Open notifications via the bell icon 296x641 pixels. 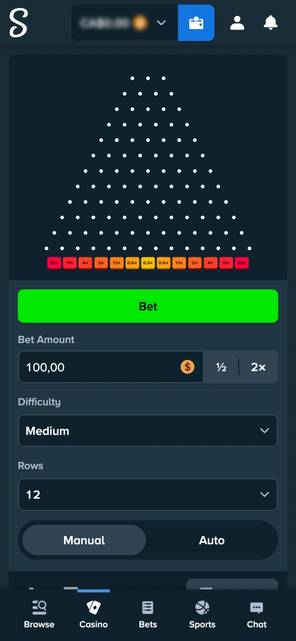click(x=270, y=23)
